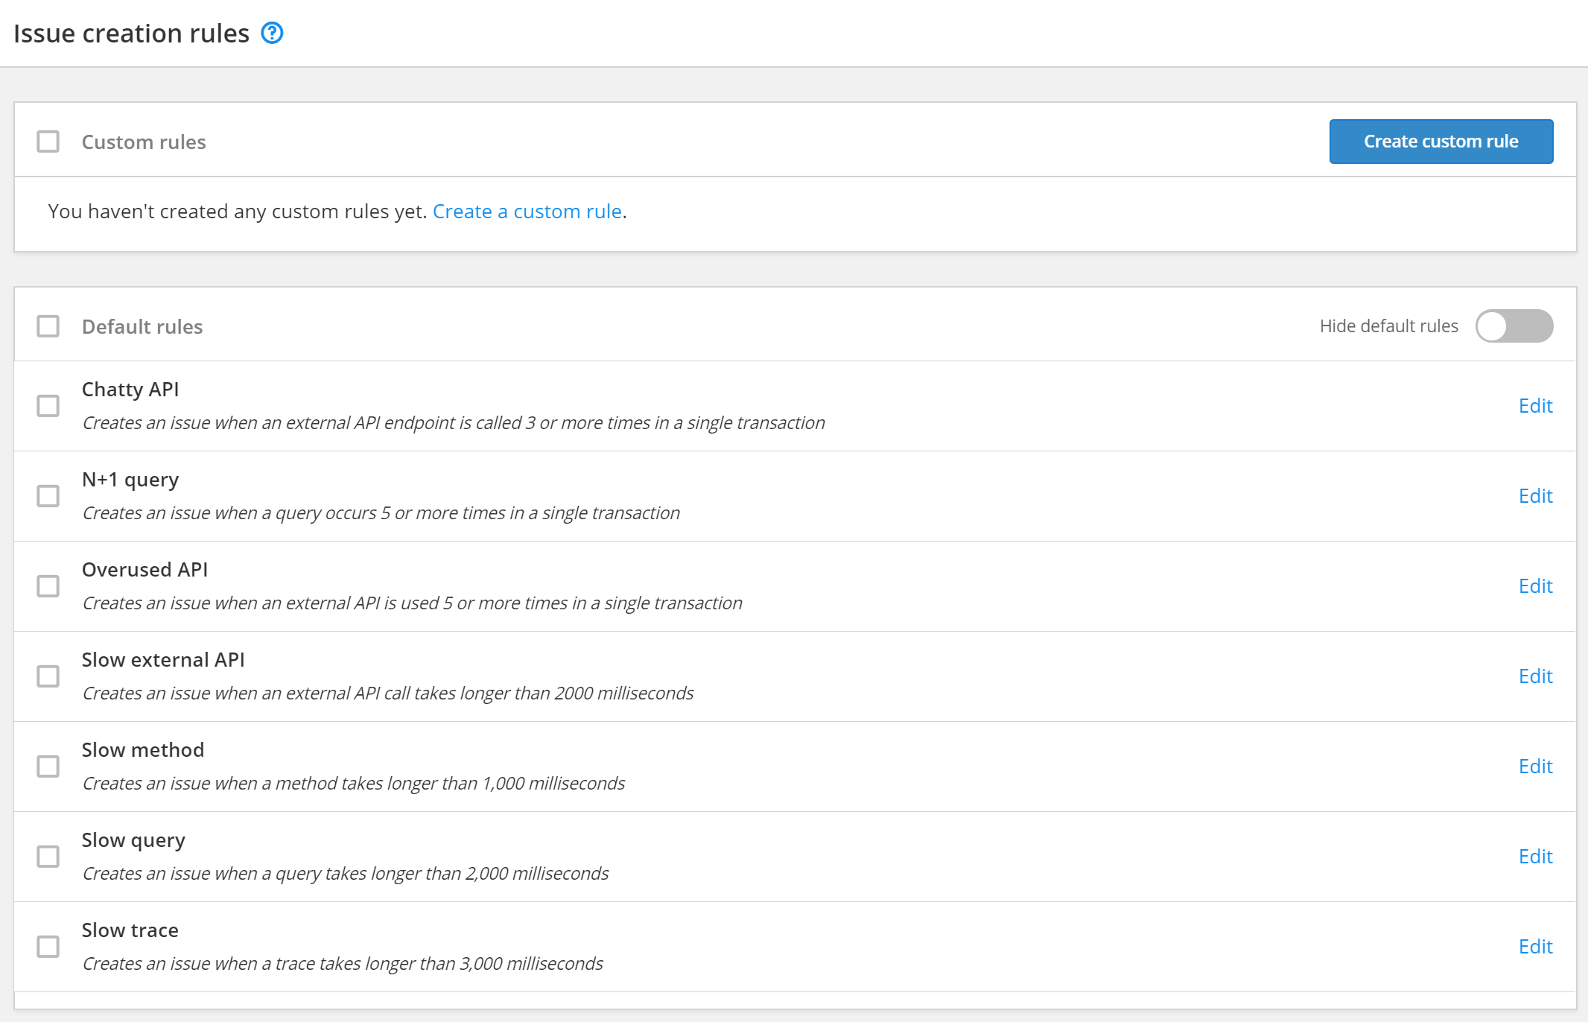This screenshot has width=1588, height=1022.
Task: Click the 'N+1 query' rule title
Action: (x=130, y=480)
